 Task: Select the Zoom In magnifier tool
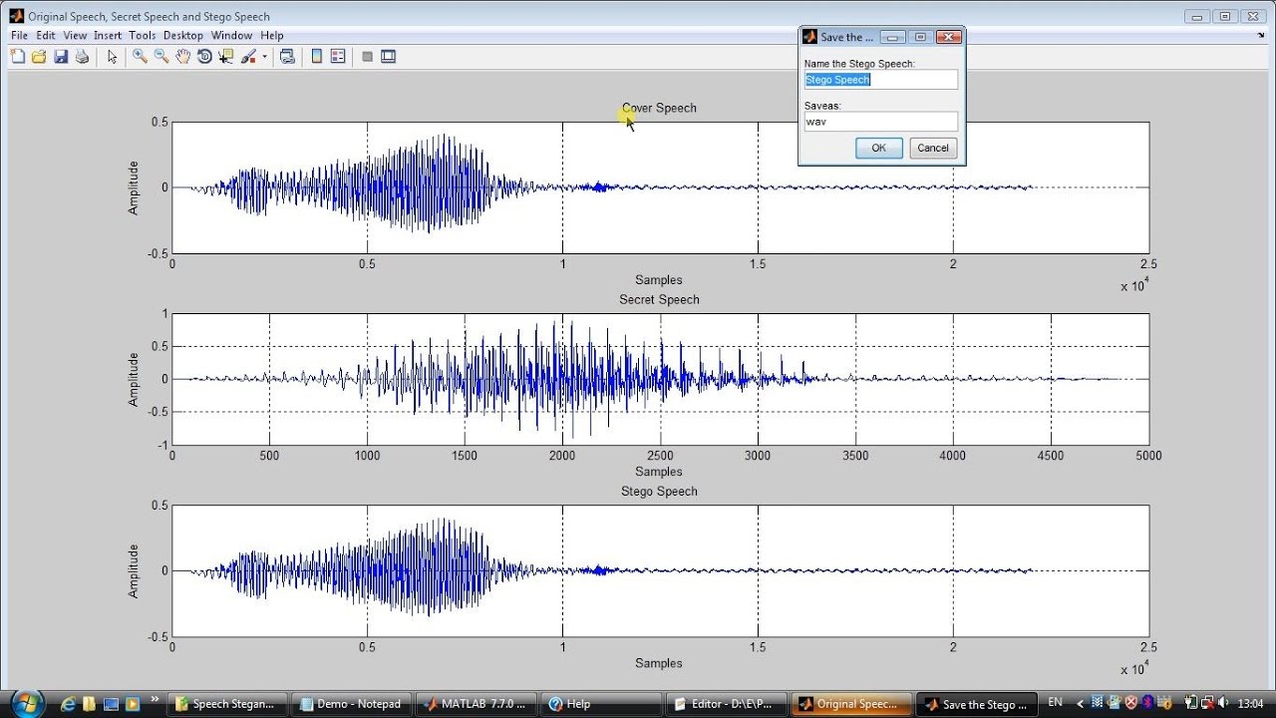pyautogui.click(x=140, y=57)
